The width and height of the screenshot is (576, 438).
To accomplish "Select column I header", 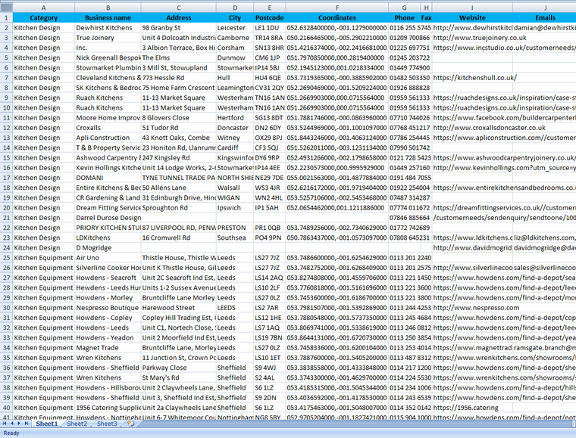I will (x=472, y=8).
